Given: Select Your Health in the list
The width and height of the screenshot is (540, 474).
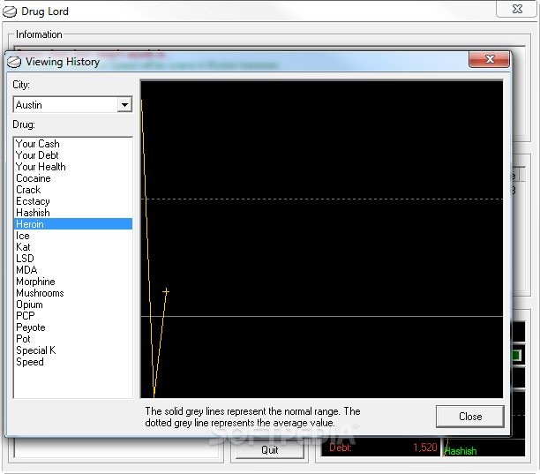Looking at the screenshot, I should coord(73,167).
